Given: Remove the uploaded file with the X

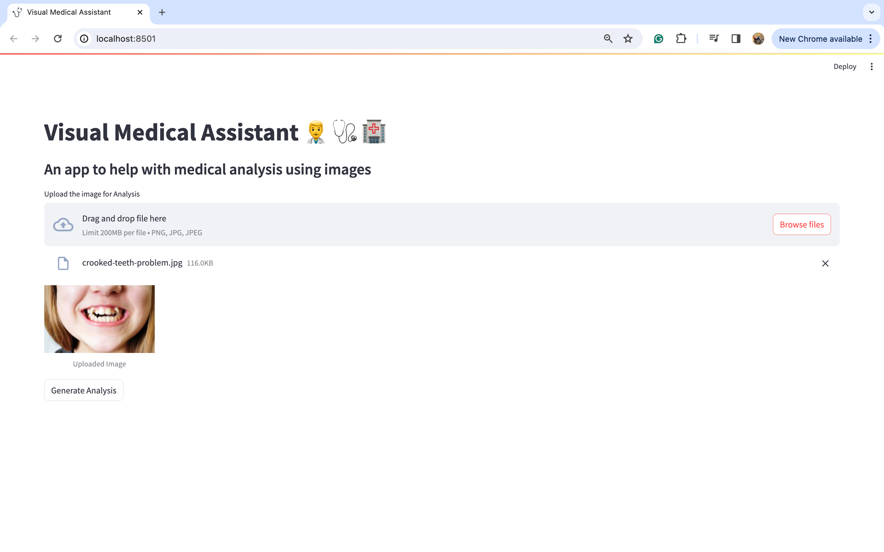Looking at the screenshot, I should click(825, 263).
